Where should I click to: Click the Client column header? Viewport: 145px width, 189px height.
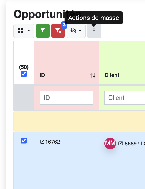point(112,75)
